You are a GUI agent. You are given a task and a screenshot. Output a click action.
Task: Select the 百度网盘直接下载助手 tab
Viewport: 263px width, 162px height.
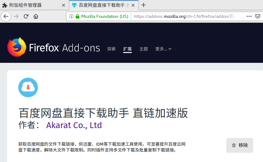coord(104,5)
